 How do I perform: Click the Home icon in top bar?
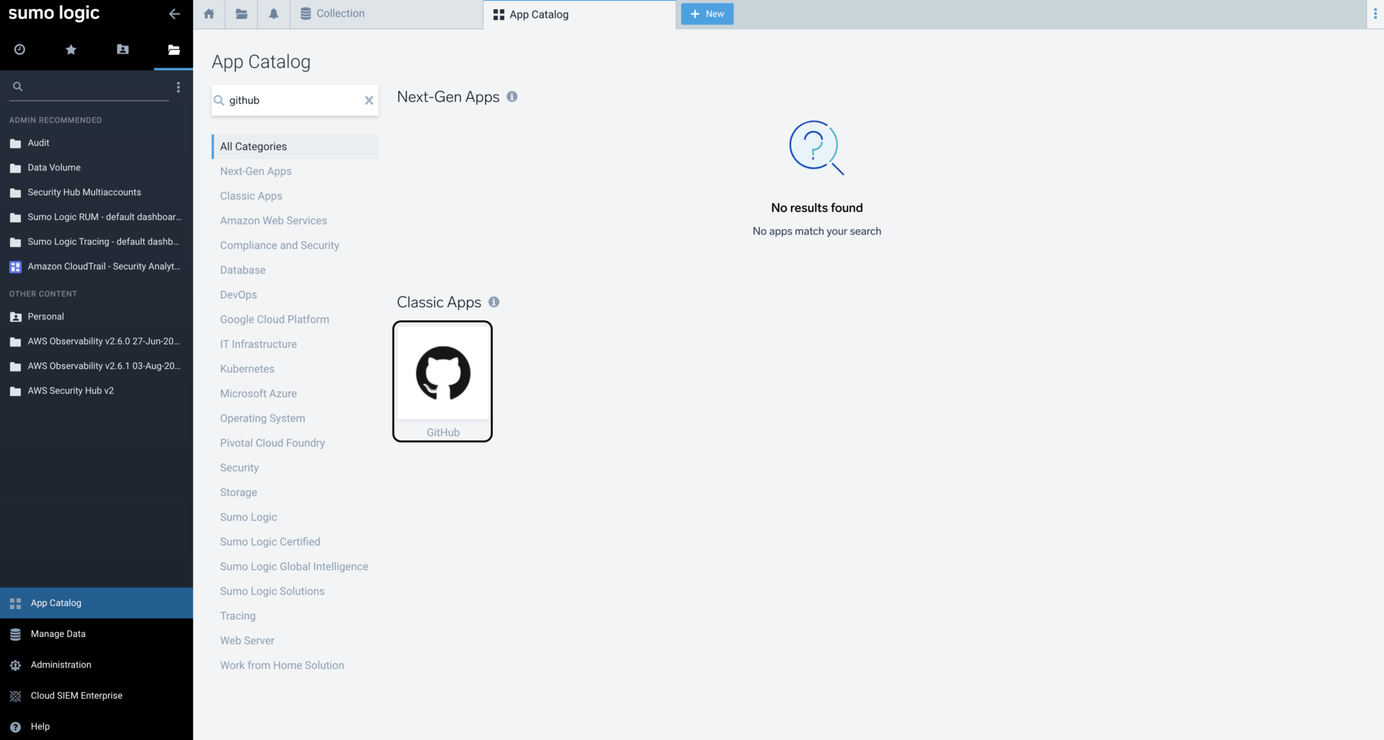click(209, 14)
